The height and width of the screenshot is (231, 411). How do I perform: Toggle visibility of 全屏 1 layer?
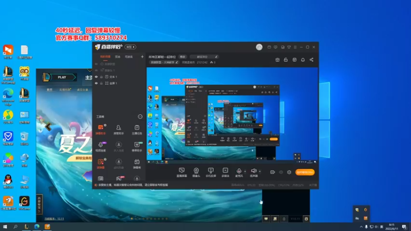point(96,83)
